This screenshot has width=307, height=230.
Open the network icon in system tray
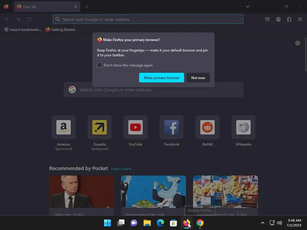click(x=272, y=223)
